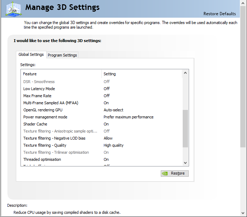Select the Global Settings tab
This screenshot has width=247, height=217.
(x=31, y=54)
